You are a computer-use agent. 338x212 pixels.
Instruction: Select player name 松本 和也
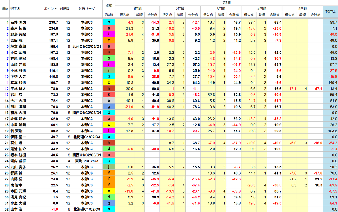click(x=18, y=82)
